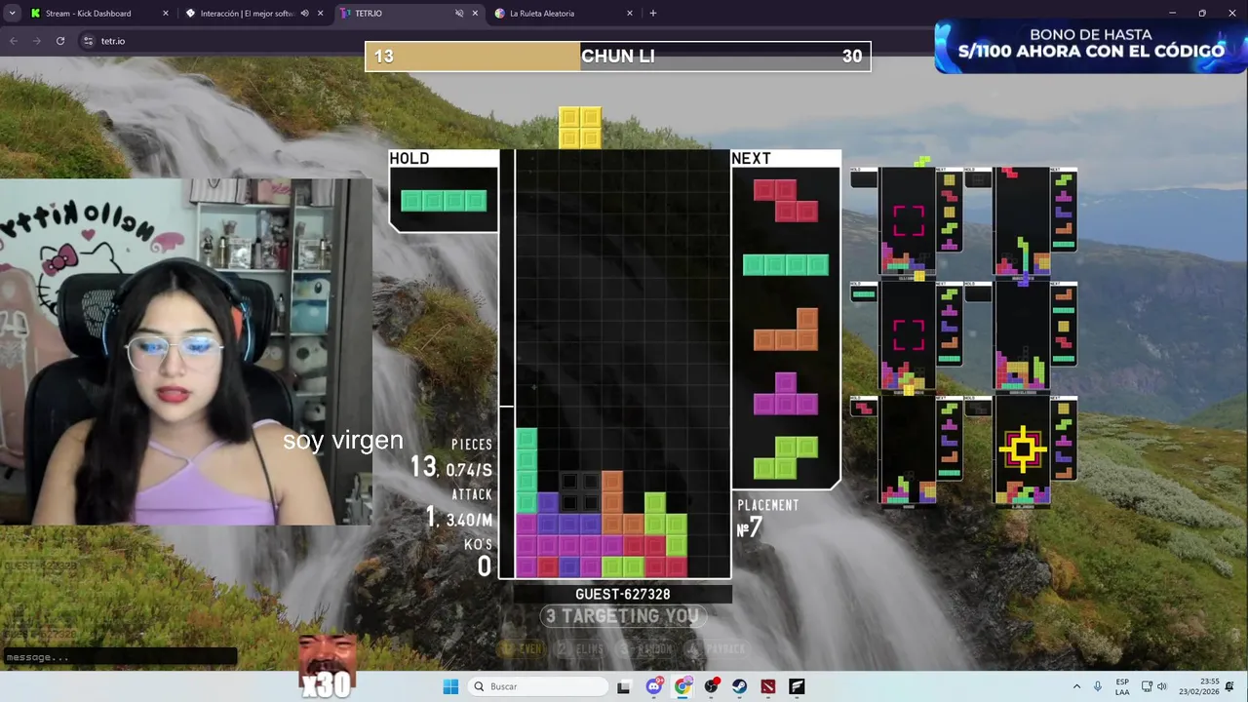Image resolution: width=1248 pixels, height=702 pixels.
Task: Click the KO'S counter value
Action: tap(484, 565)
